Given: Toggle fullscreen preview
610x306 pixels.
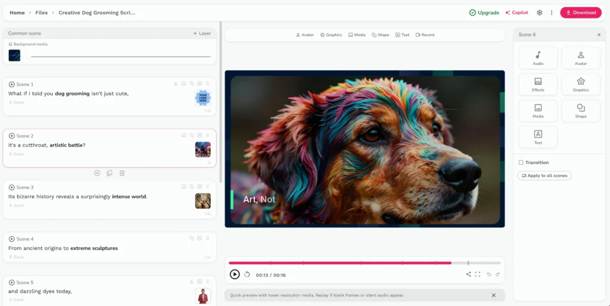Looking at the screenshot, I should pyautogui.click(x=478, y=274).
